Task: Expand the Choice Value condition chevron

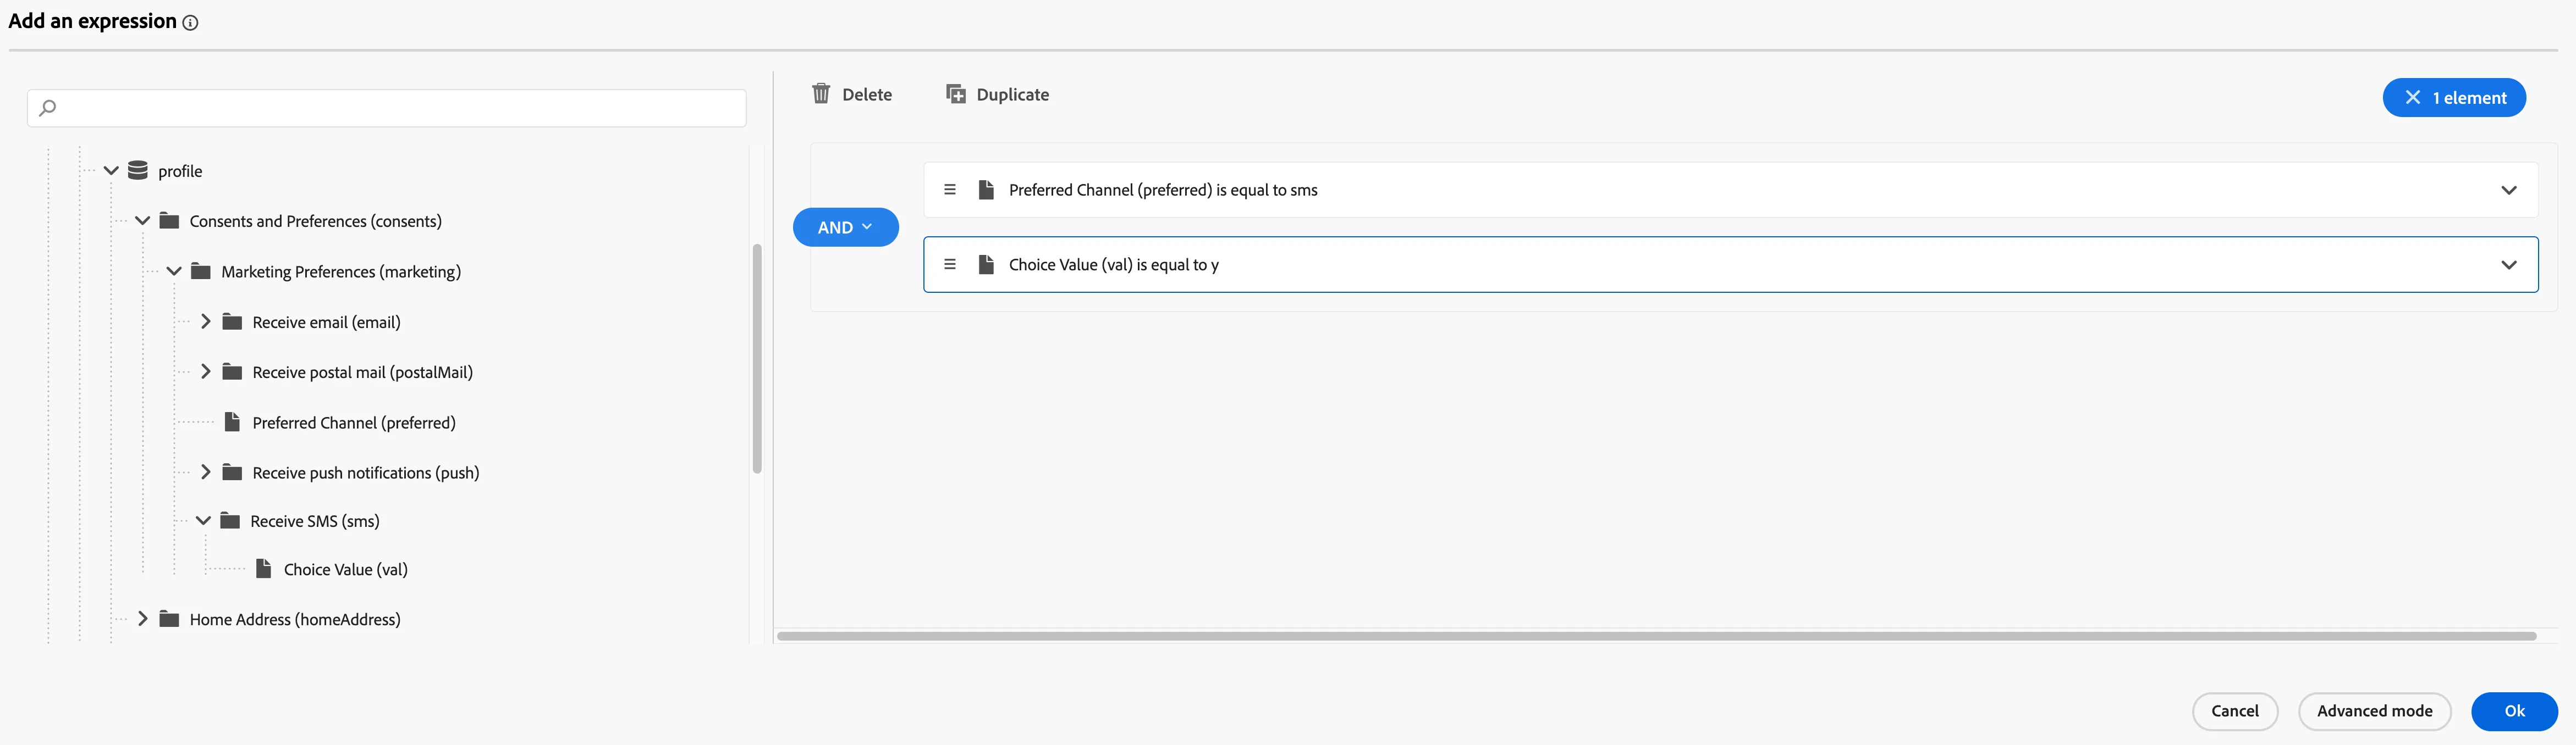Action: pos(2509,265)
